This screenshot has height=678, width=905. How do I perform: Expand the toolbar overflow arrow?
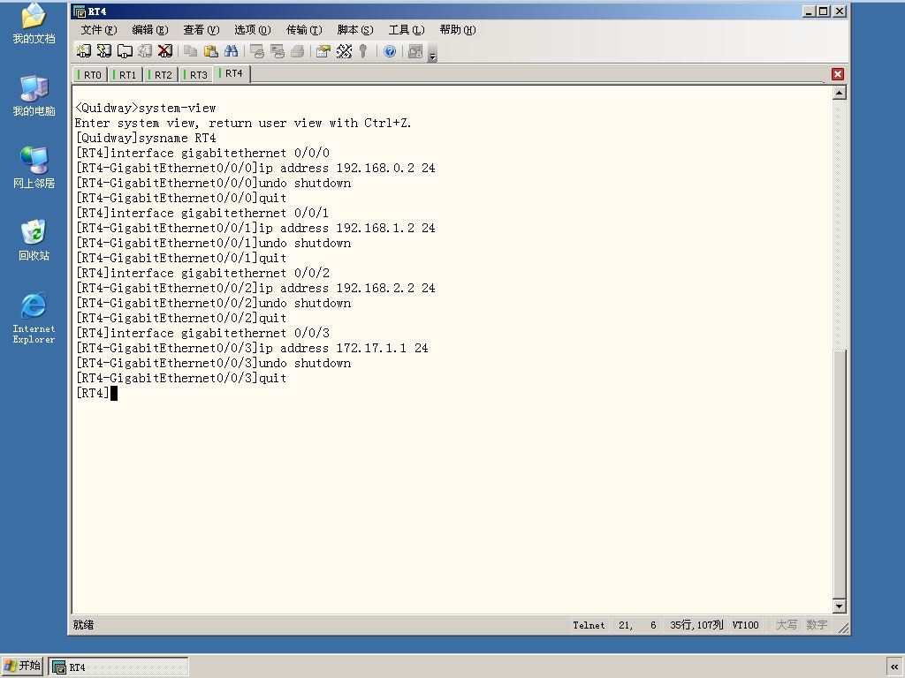432,56
